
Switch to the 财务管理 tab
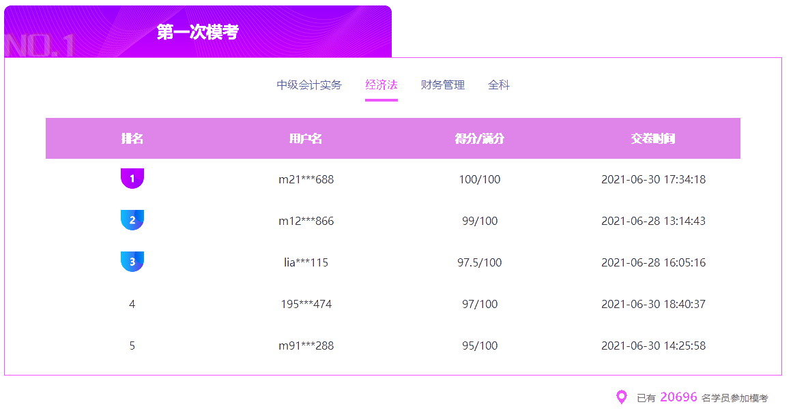pos(442,85)
